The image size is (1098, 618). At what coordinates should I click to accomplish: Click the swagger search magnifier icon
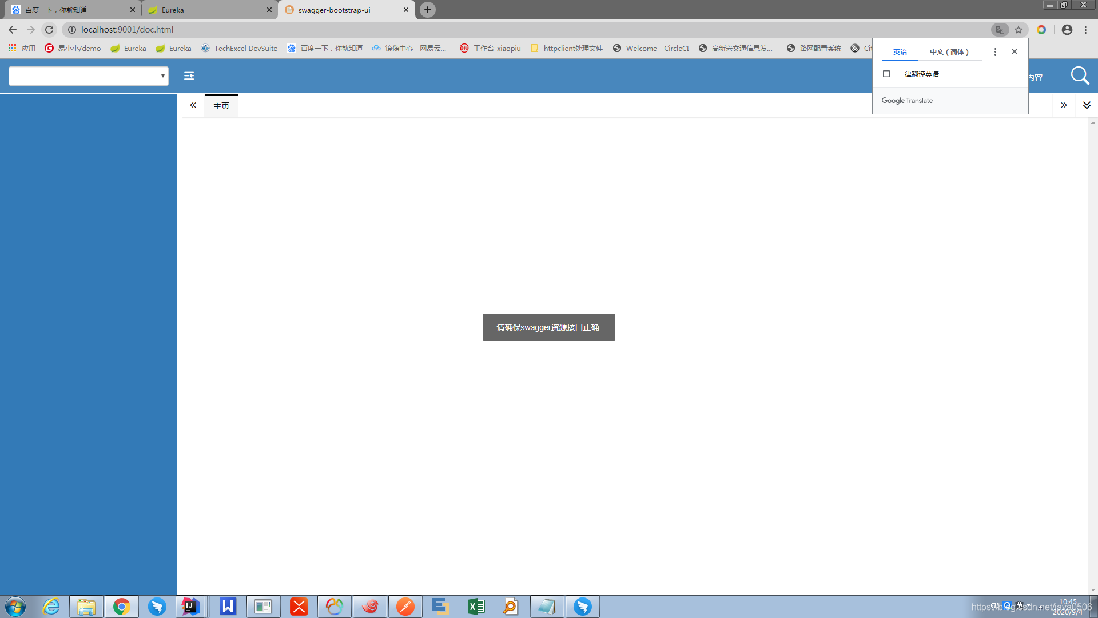[x=1080, y=76]
